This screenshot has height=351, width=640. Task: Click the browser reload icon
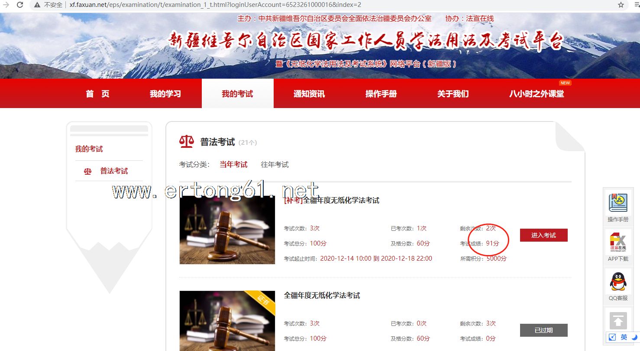coord(20,5)
